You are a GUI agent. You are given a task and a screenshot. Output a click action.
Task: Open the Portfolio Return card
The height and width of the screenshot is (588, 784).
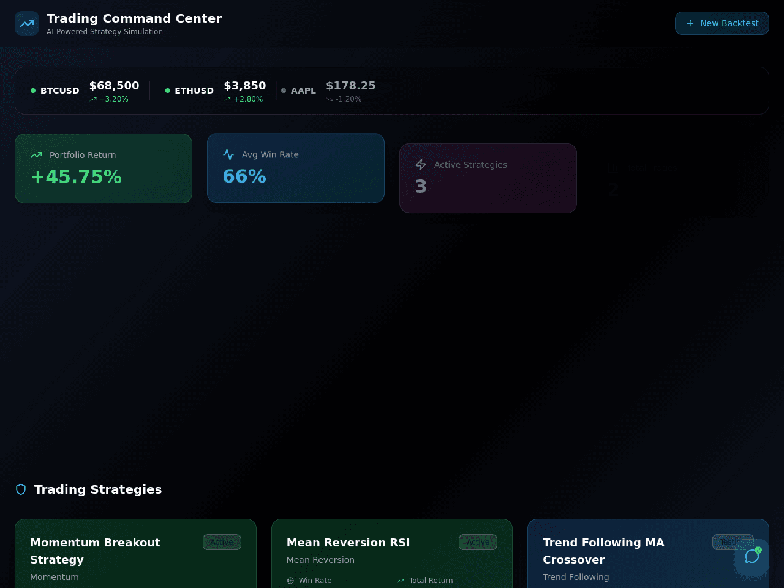tap(104, 168)
